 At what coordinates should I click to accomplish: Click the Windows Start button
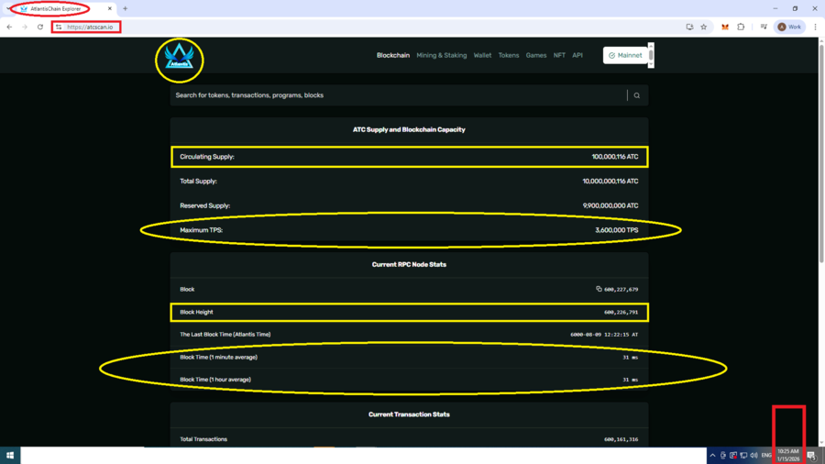tap(10, 456)
